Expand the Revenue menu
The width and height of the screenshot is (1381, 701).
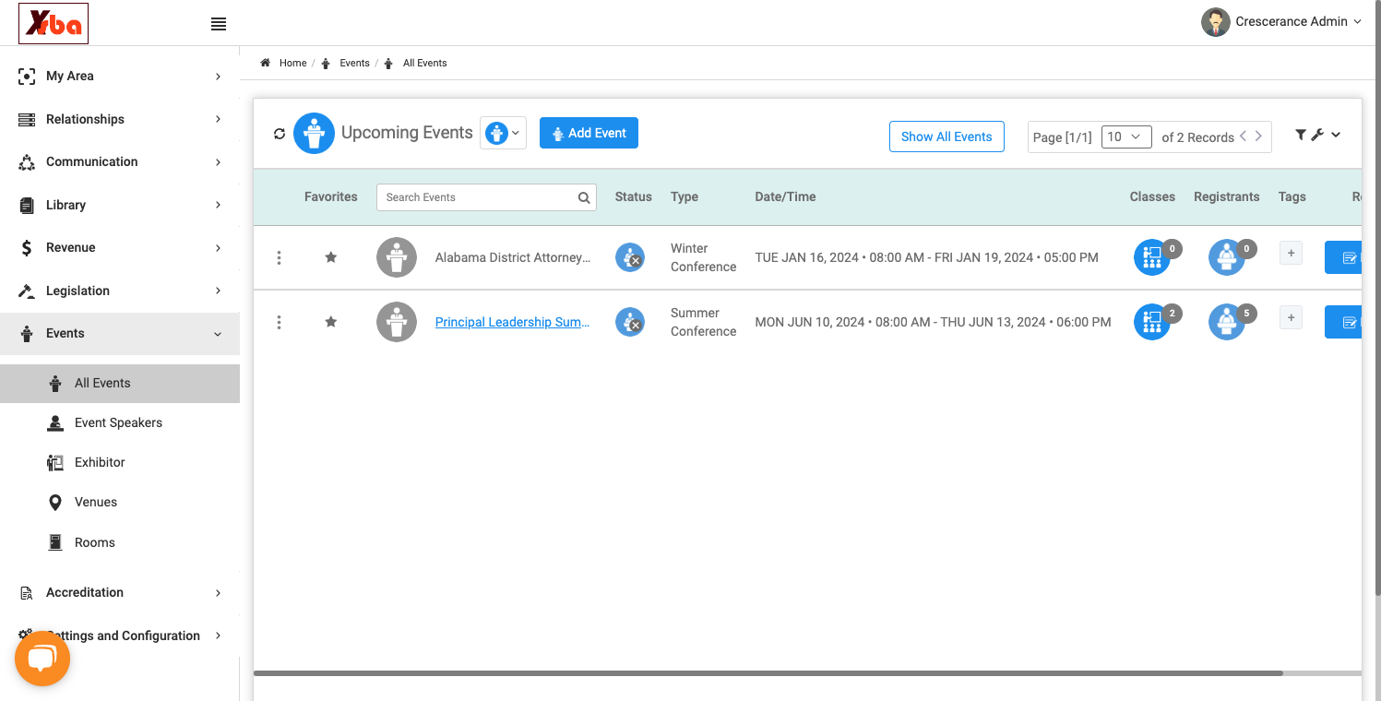point(120,247)
